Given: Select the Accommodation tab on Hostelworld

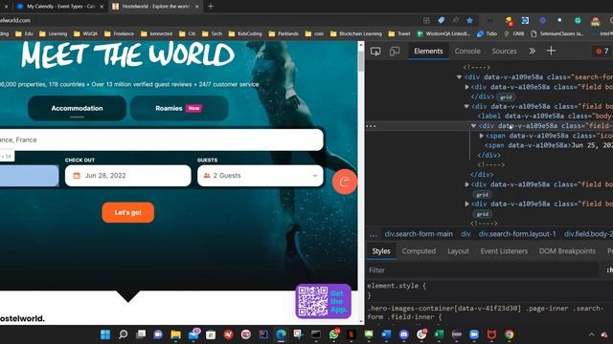Looking at the screenshot, I should pyautogui.click(x=77, y=108).
